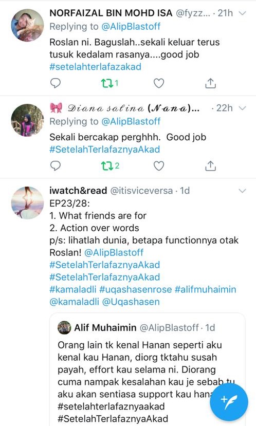View NORFAIZAL's profile picture
This screenshot has width=256, height=426.
tap(27, 25)
